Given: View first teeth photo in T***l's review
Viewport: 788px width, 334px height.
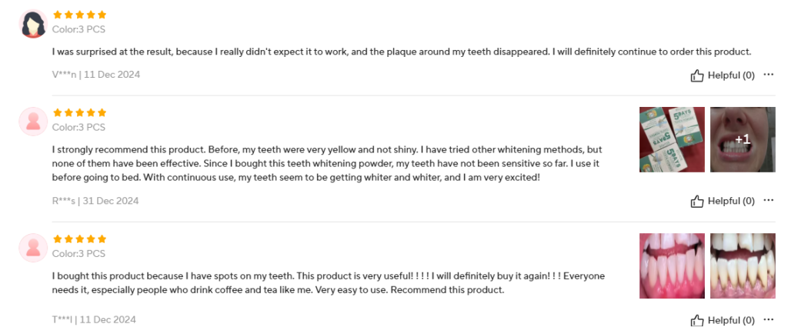Looking at the screenshot, I should [x=672, y=266].
